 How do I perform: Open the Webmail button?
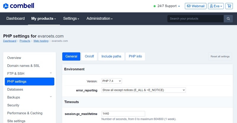[x=196, y=6]
